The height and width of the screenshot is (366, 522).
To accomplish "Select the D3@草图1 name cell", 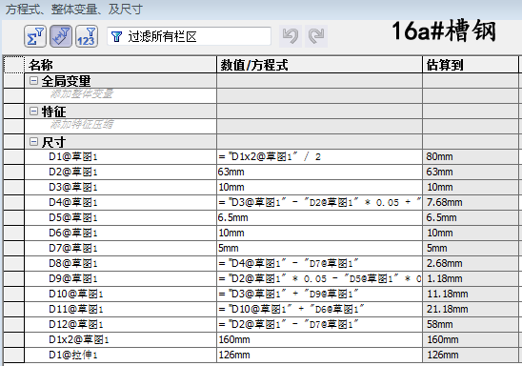I will 121,187.
